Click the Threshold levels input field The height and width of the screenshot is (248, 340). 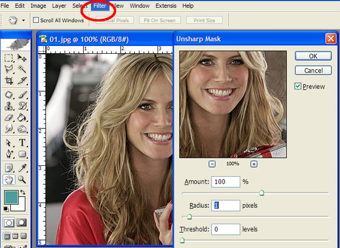(x=225, y=229)
